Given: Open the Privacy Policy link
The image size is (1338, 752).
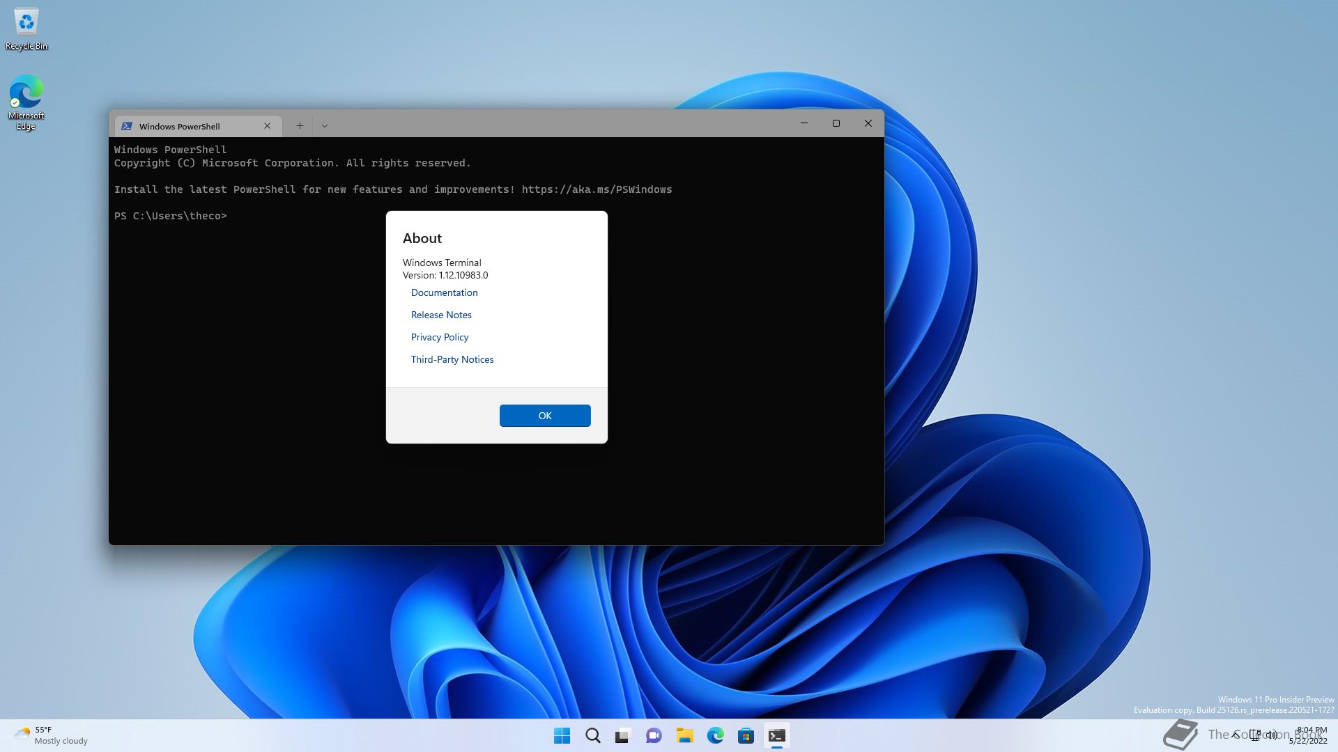Looking at the screenshot, I should (x=440, y=337).
